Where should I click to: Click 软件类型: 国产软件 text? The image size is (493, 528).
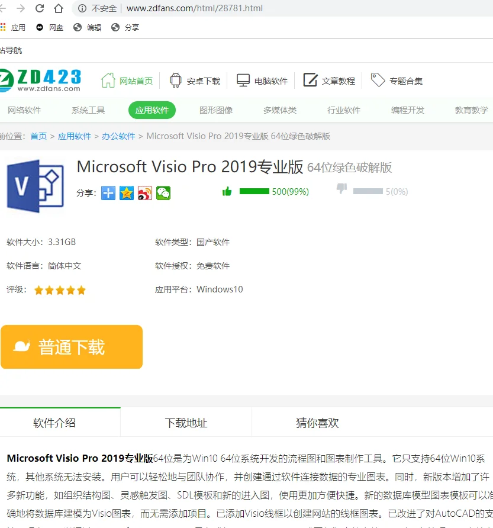pyautogui.click(x=192, y=242)
